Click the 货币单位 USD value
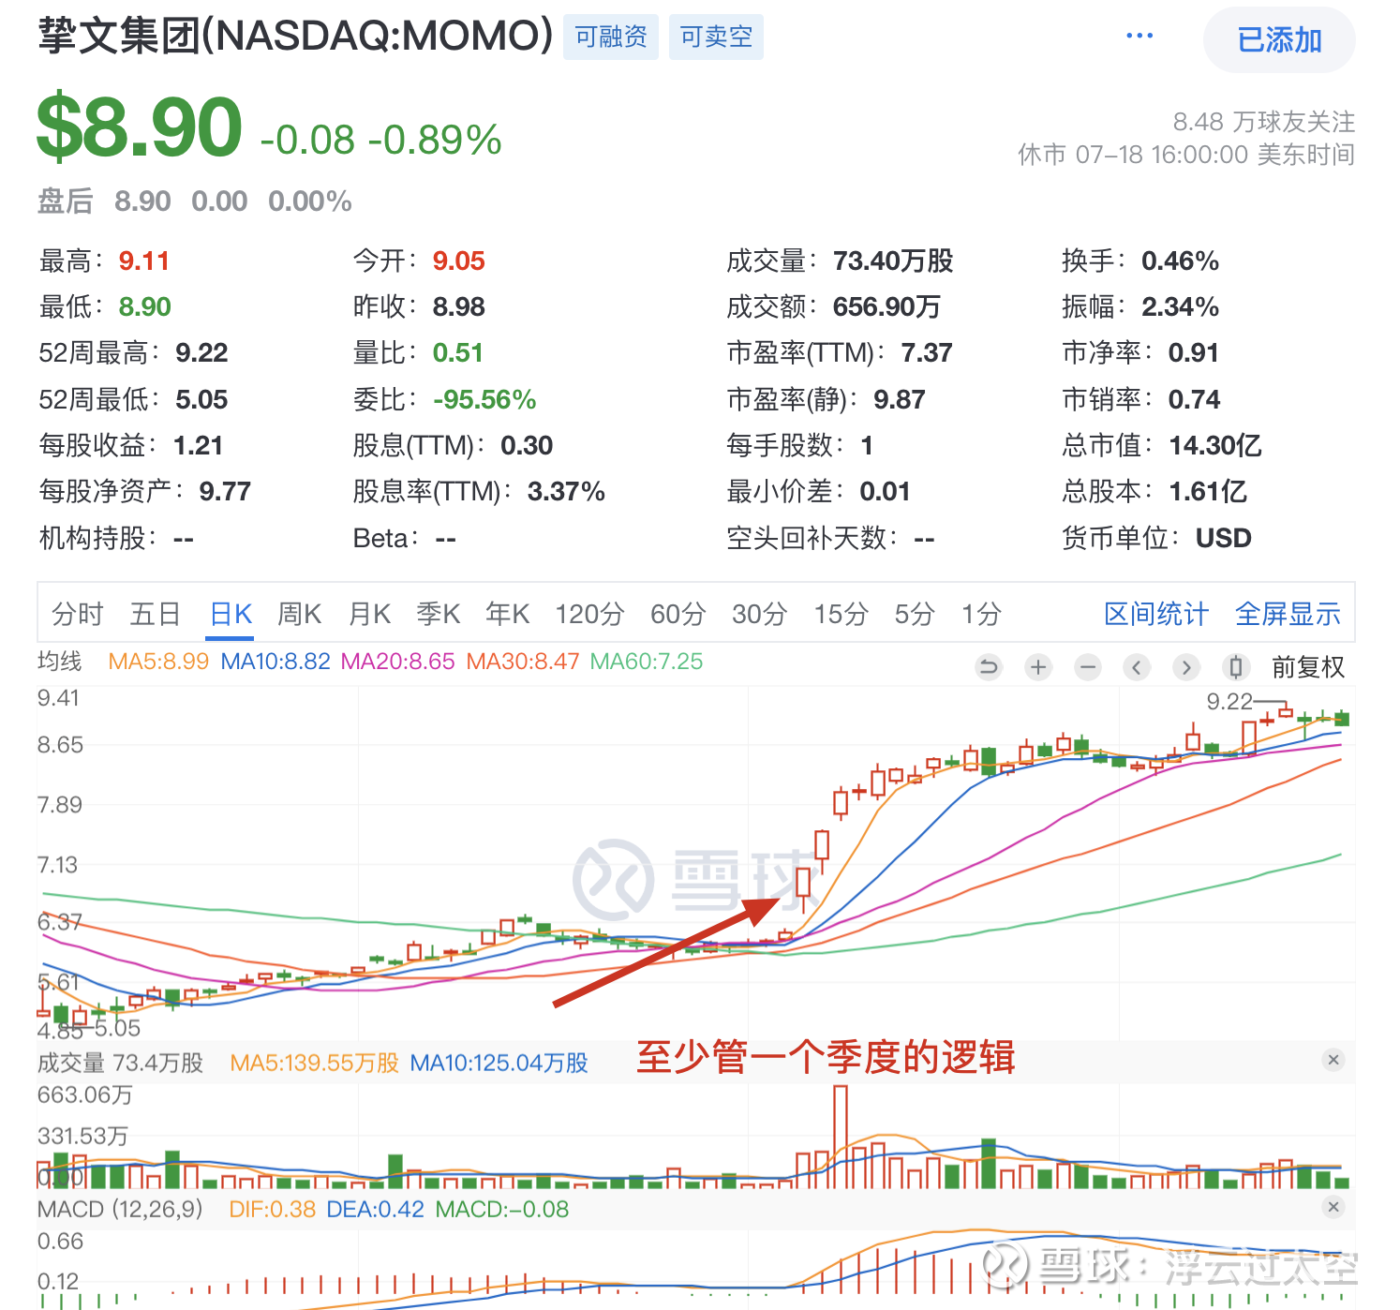This screenshot has height=1310, width=1400. point(1223,538)
